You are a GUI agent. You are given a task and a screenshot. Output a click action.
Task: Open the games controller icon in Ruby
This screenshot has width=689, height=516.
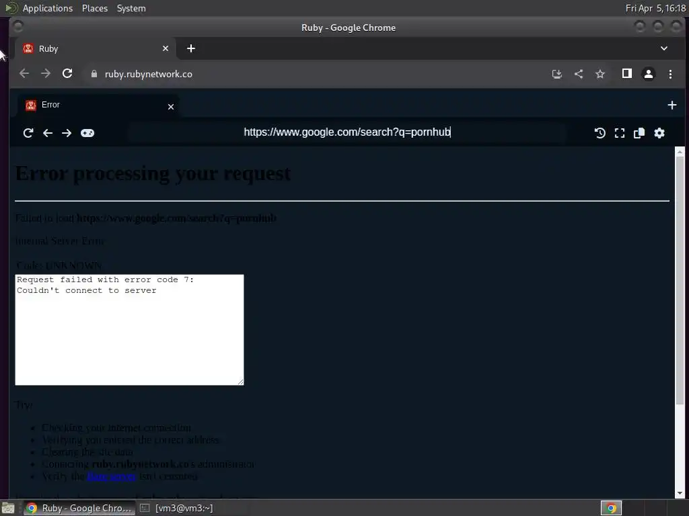click(x=87, y=133)
